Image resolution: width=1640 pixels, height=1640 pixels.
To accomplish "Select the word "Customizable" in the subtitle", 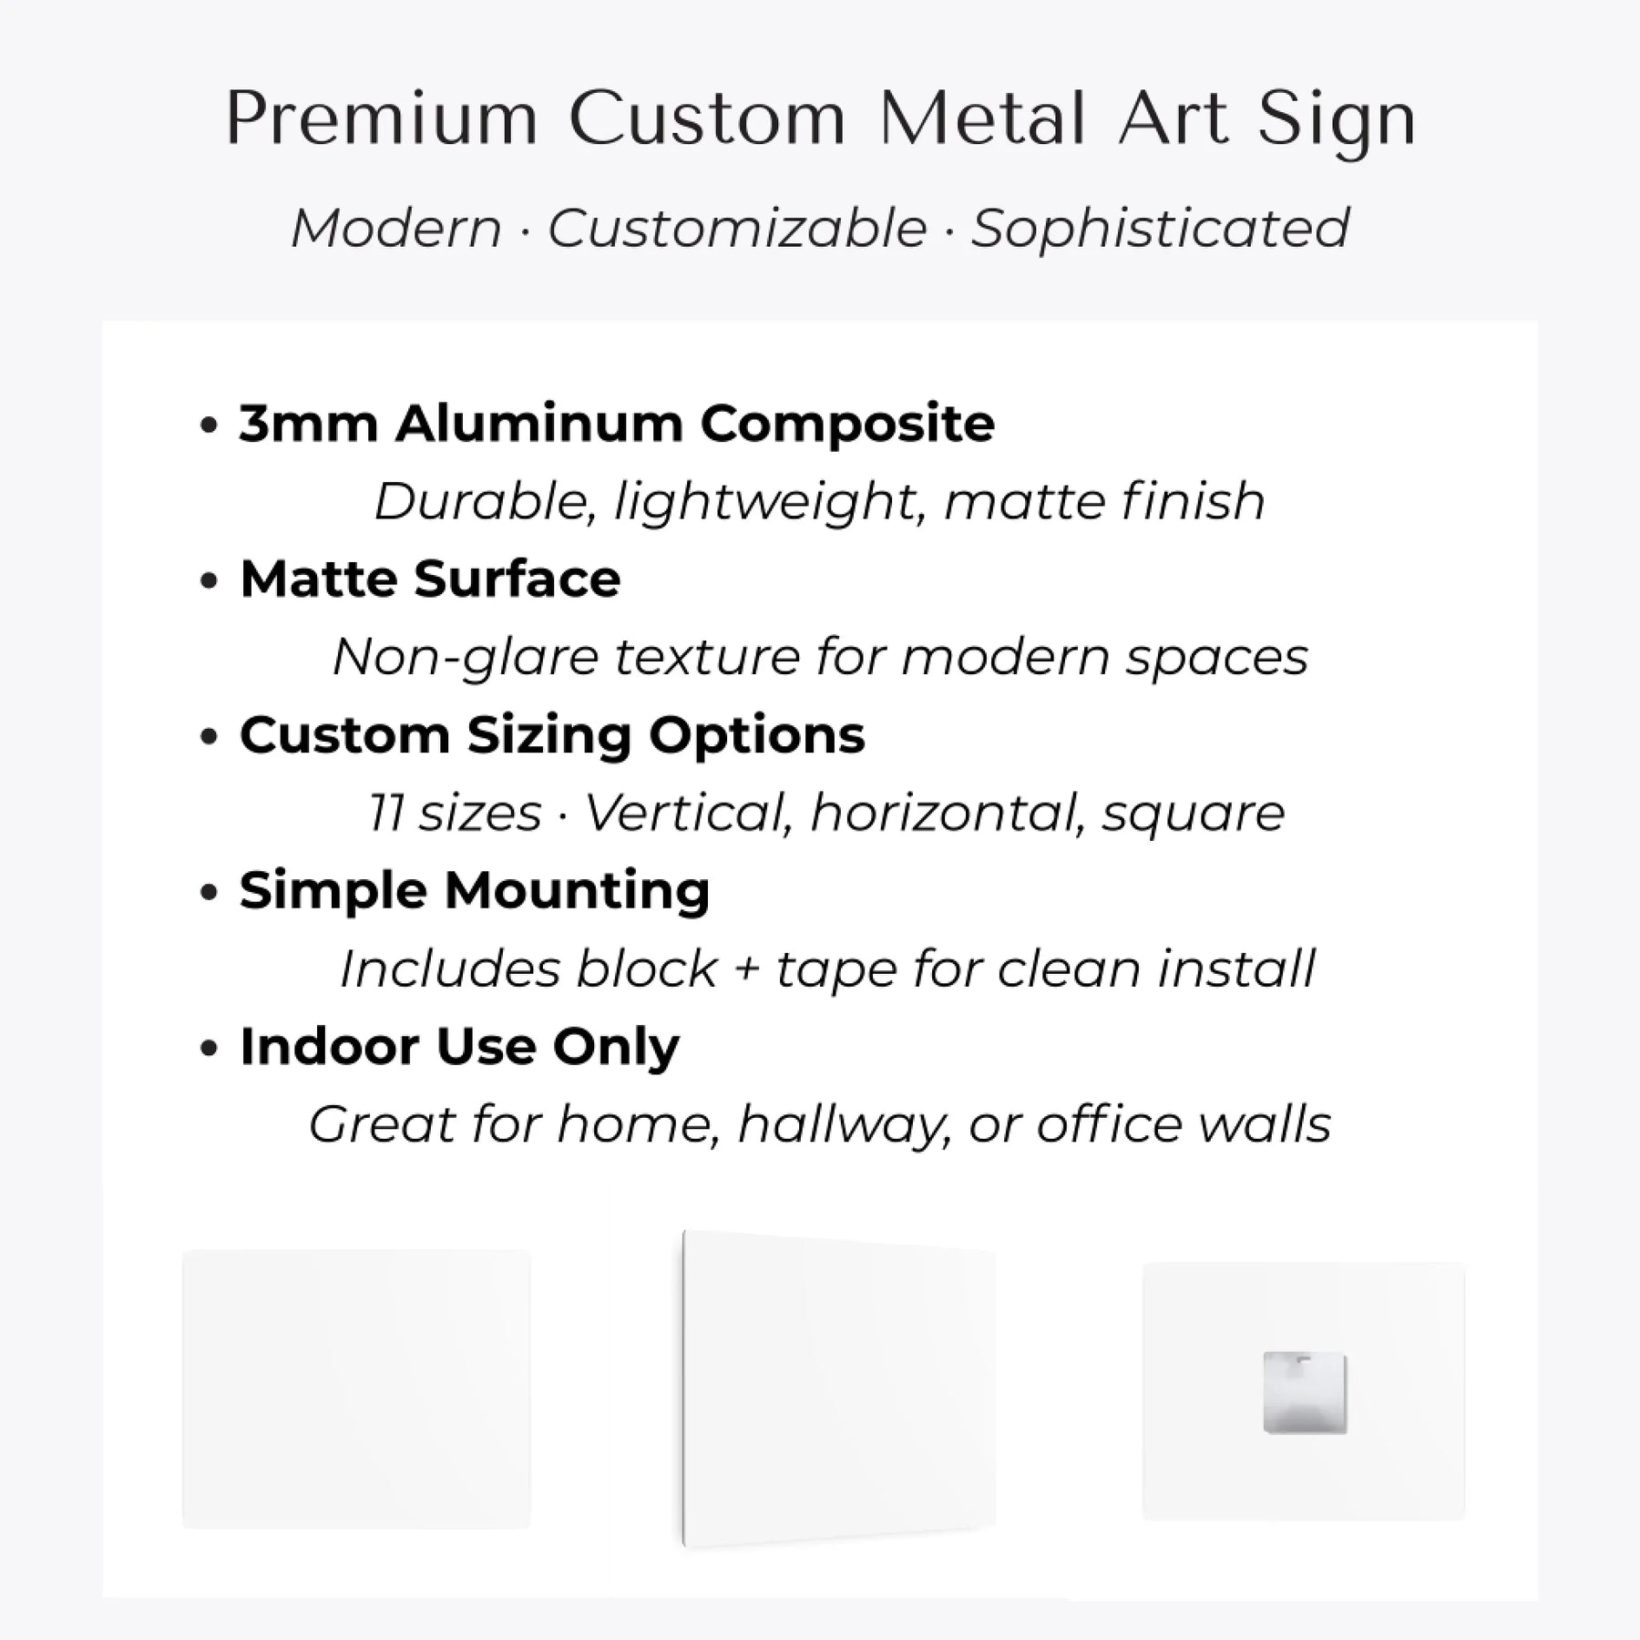I will pyautogui.click(x=736, y=228).
